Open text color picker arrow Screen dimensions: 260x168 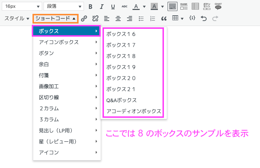144,7
